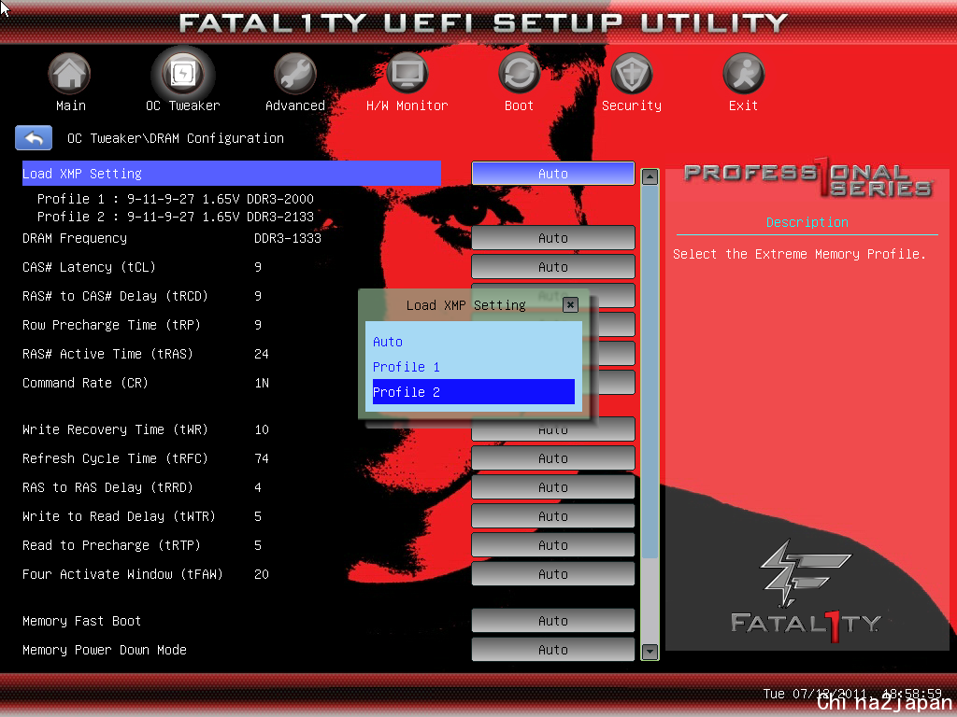
Task: Open the Main house icon
Action: pos(69,73)
